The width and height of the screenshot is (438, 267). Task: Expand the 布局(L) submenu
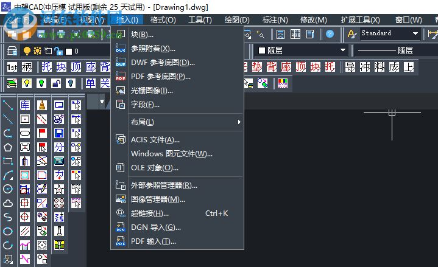click(186, 122)
